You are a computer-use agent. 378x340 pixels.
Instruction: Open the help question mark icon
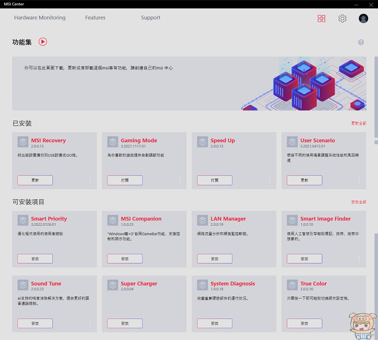tap(361, 43)
